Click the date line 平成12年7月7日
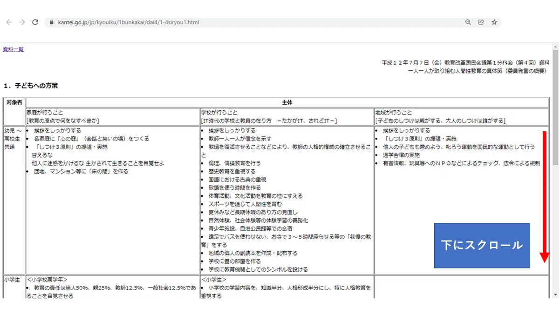The height and width of the screenshot is (314, 559). [x=465, y=63]
